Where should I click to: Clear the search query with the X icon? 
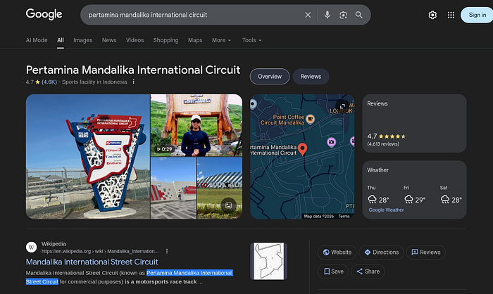pos(308,15)
